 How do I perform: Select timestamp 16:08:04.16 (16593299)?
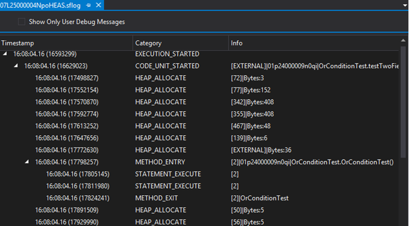point(45,54)
